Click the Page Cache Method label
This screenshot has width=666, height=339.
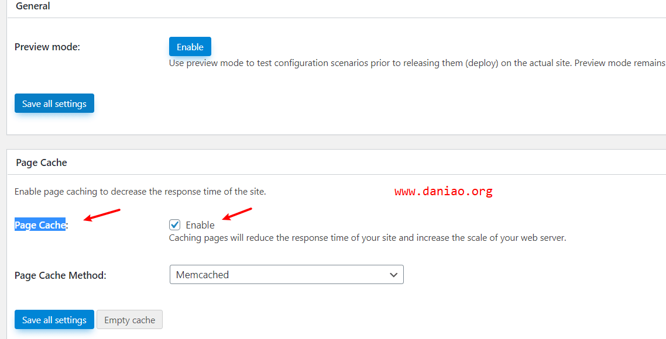point(60,275)
